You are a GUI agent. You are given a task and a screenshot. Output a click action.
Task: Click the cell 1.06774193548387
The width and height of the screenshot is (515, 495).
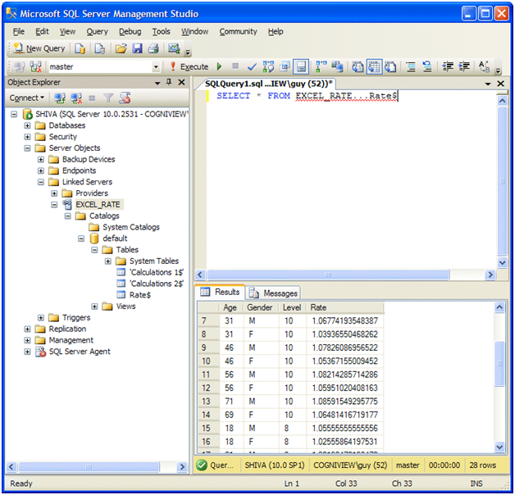point(345,320)
